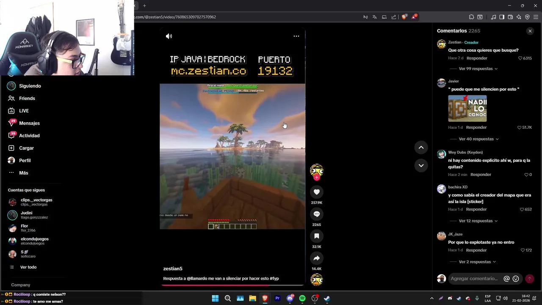This screenshot has height=305, width=542.
Task: Click the @llamardo mention in the caption
Action: pos(197,279)
